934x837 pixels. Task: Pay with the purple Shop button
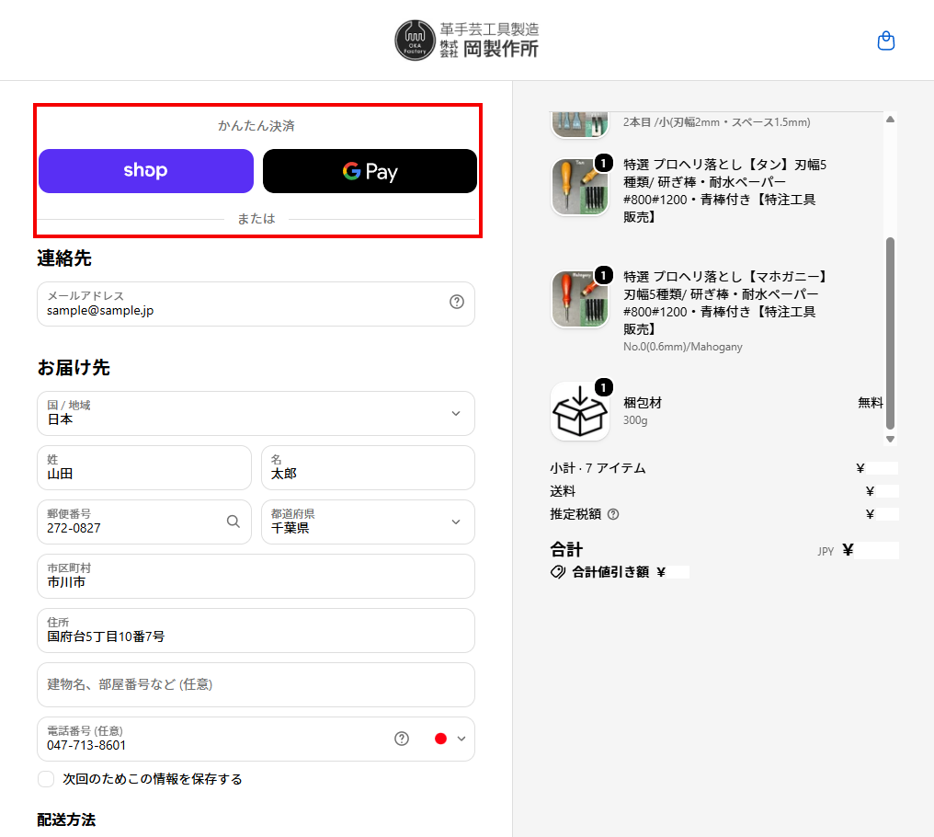[x=146, y=171]
